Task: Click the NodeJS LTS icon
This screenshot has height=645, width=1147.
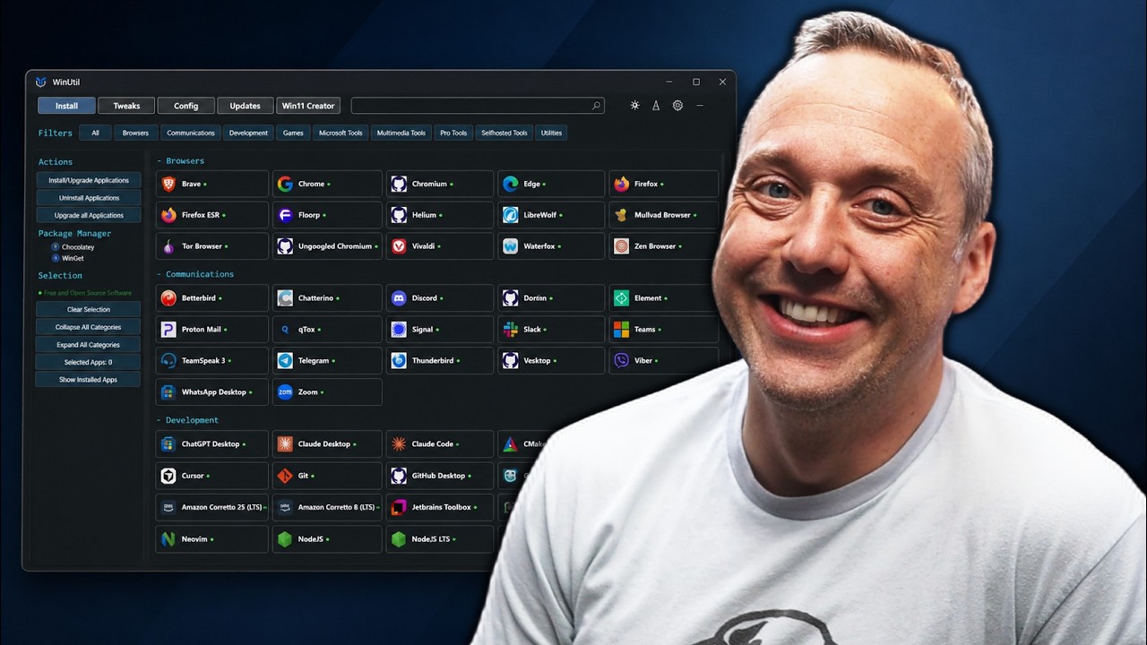Action: pos(399,539)
